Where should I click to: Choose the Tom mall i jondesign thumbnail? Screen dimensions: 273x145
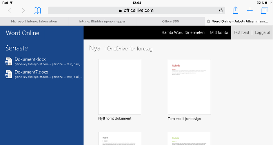[x=189, y=87]
